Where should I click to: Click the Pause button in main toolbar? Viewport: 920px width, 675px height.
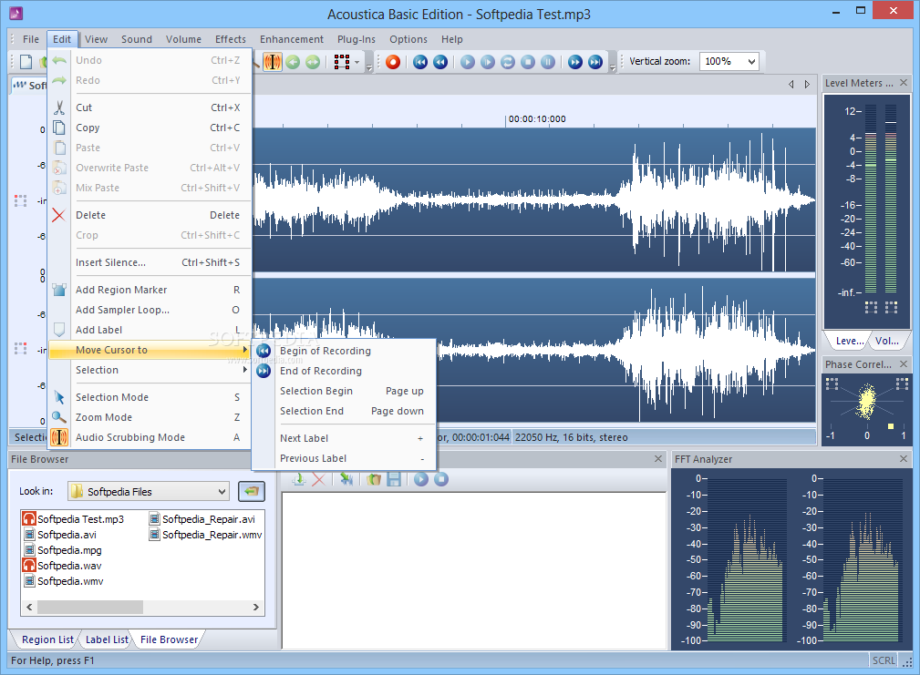(x=547, y=62)
